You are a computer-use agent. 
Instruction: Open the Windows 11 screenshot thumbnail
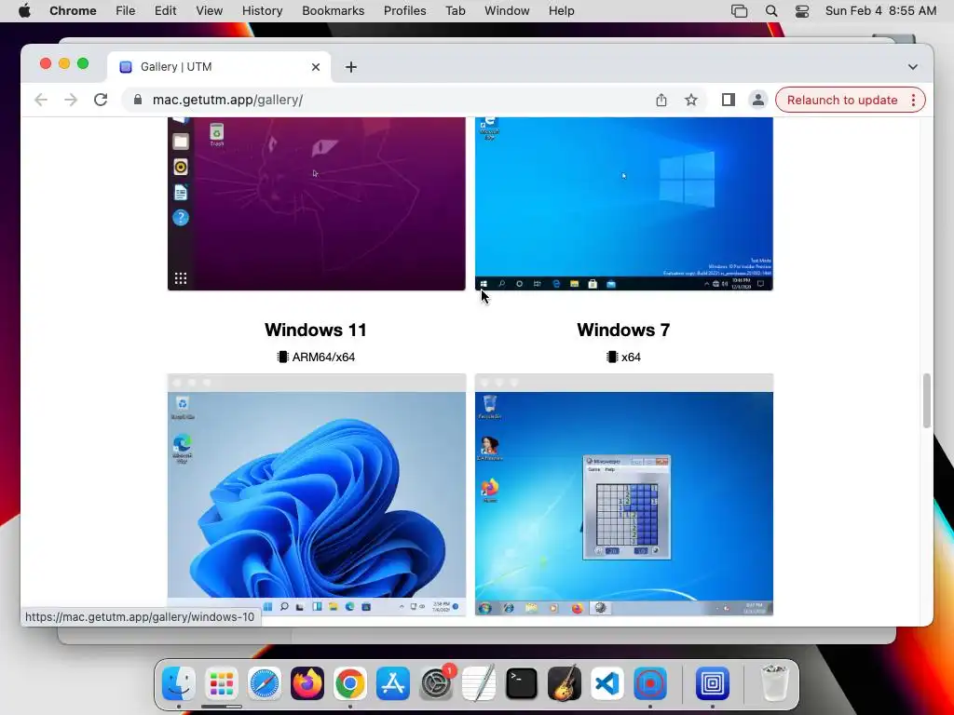(x=317, y=495)
